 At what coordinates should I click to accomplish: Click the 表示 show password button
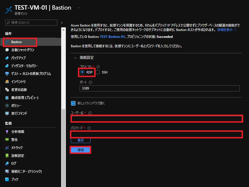pyautogui.click(x=81, y=140)
